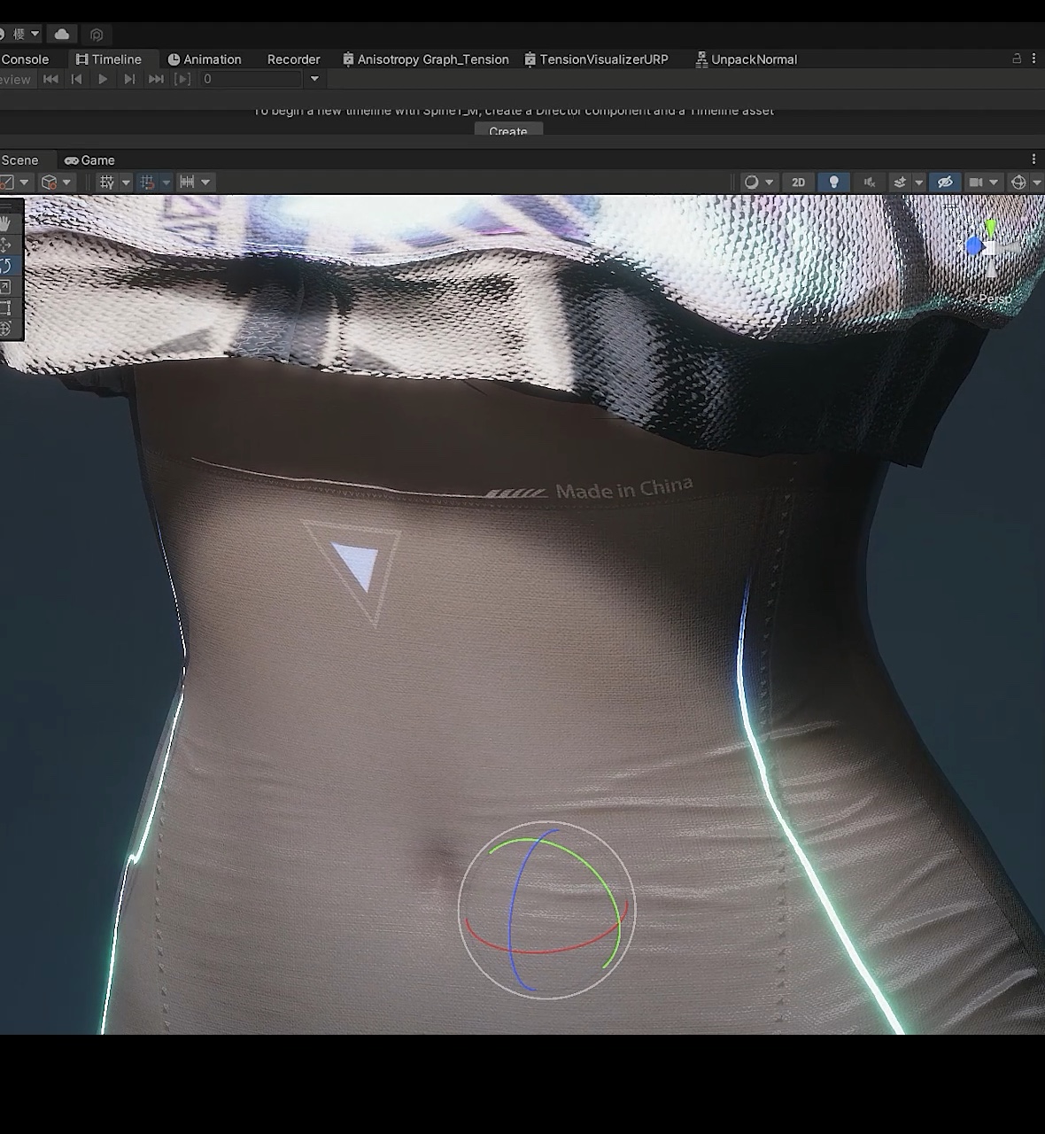The width and height of the screenshot is (1045, 1134).
Task: Expand draw mode shading dropdown
Action: pyautogui.click(x=769, y=183)
